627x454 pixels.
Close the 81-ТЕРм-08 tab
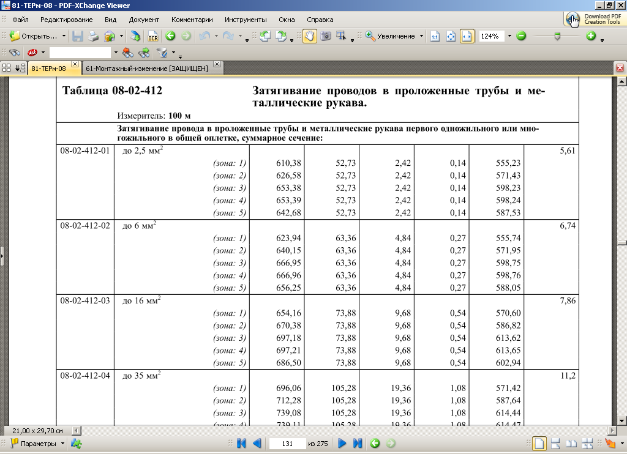tap(75, 64)
